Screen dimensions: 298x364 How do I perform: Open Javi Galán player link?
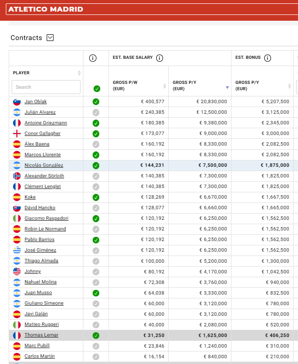coord(36,314)
